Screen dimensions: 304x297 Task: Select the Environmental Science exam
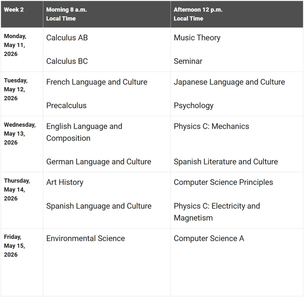86,238
